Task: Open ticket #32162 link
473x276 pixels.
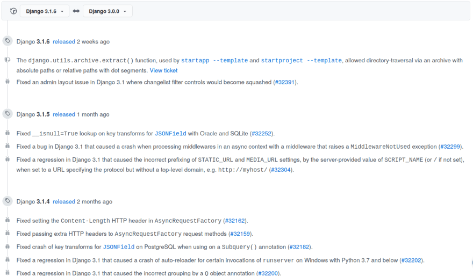Action: pos(235,221)
